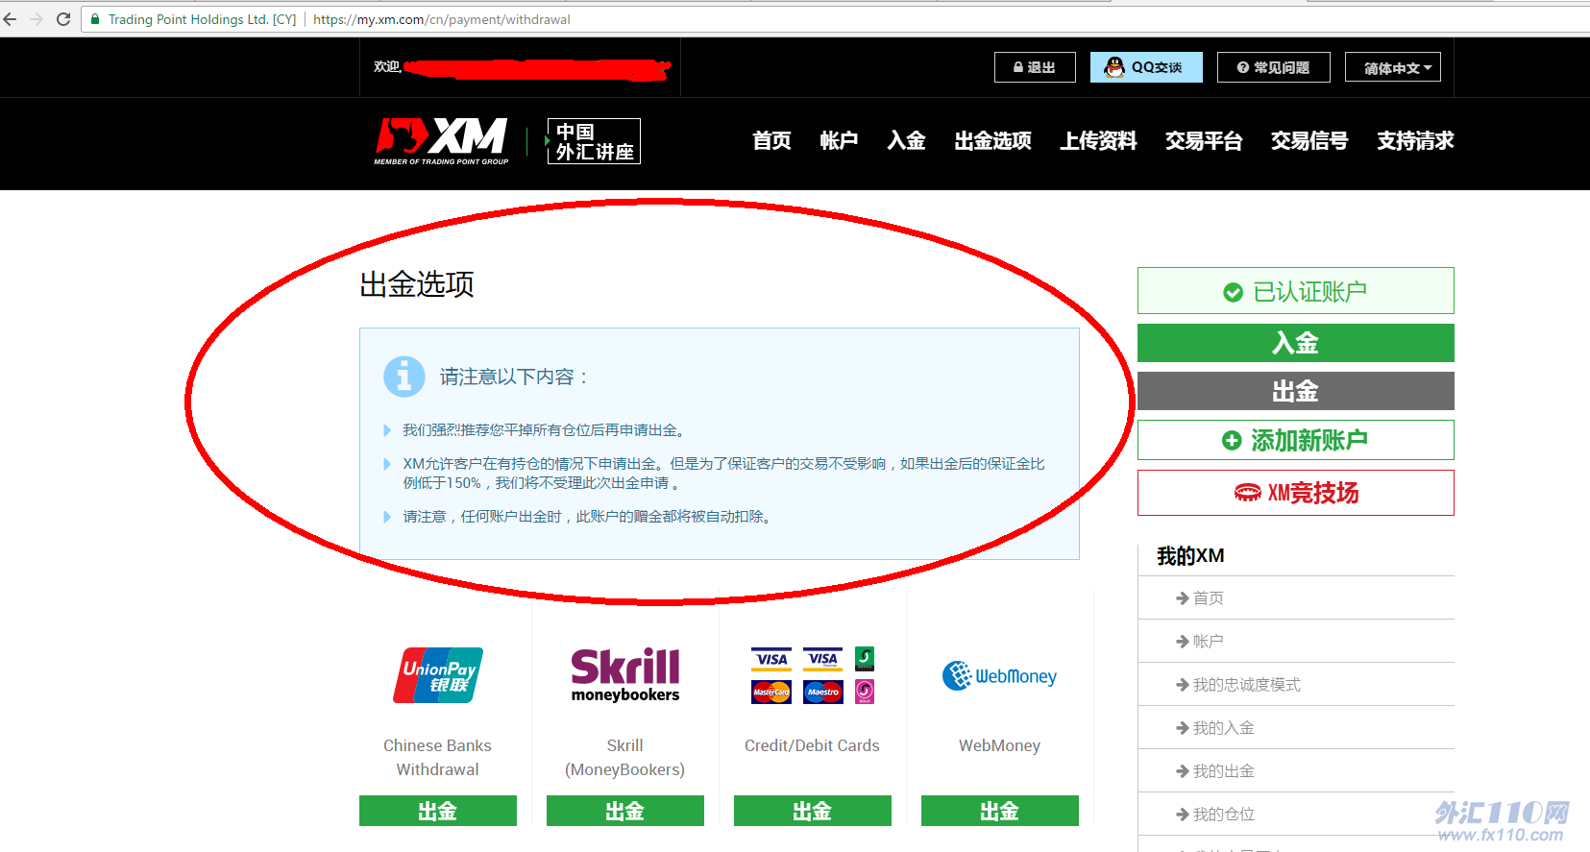The width and height of the screenshot is (1590, 852).
Task: Click the 出金选项 page heading
Action: tap(417, 284)
